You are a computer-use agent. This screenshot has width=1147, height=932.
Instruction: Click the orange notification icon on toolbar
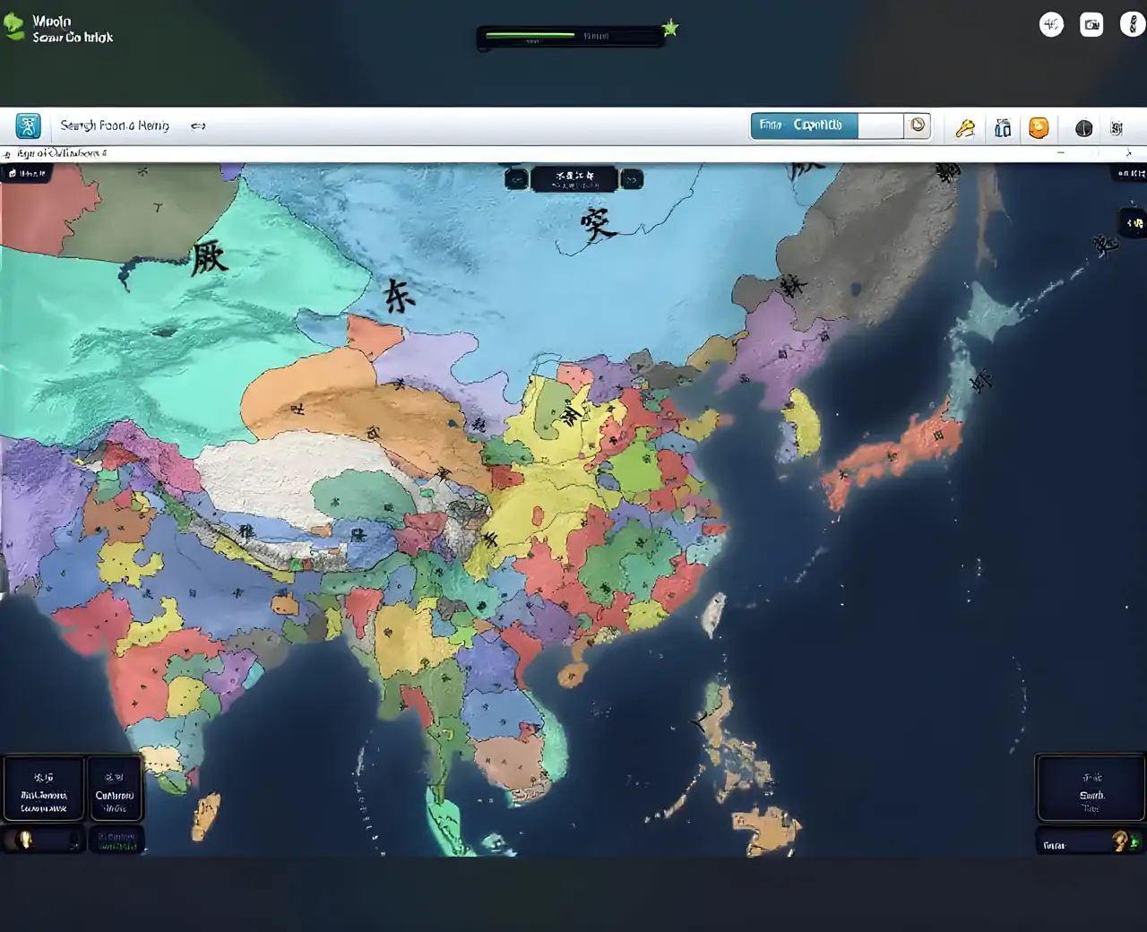point(1039,128)
